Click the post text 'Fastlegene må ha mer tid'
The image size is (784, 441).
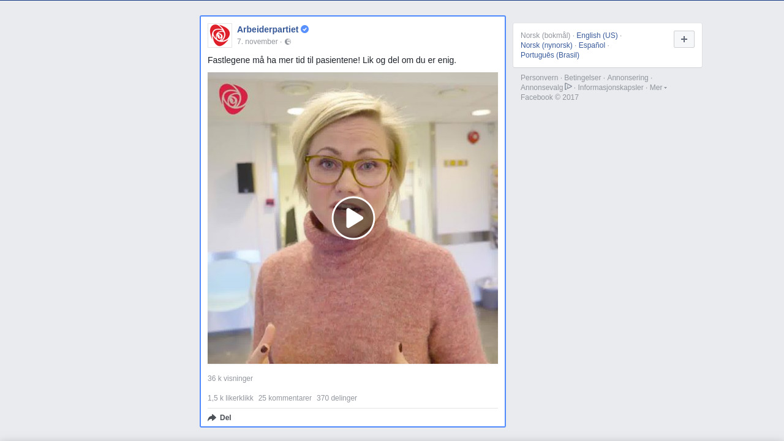[x=332, y=60]
